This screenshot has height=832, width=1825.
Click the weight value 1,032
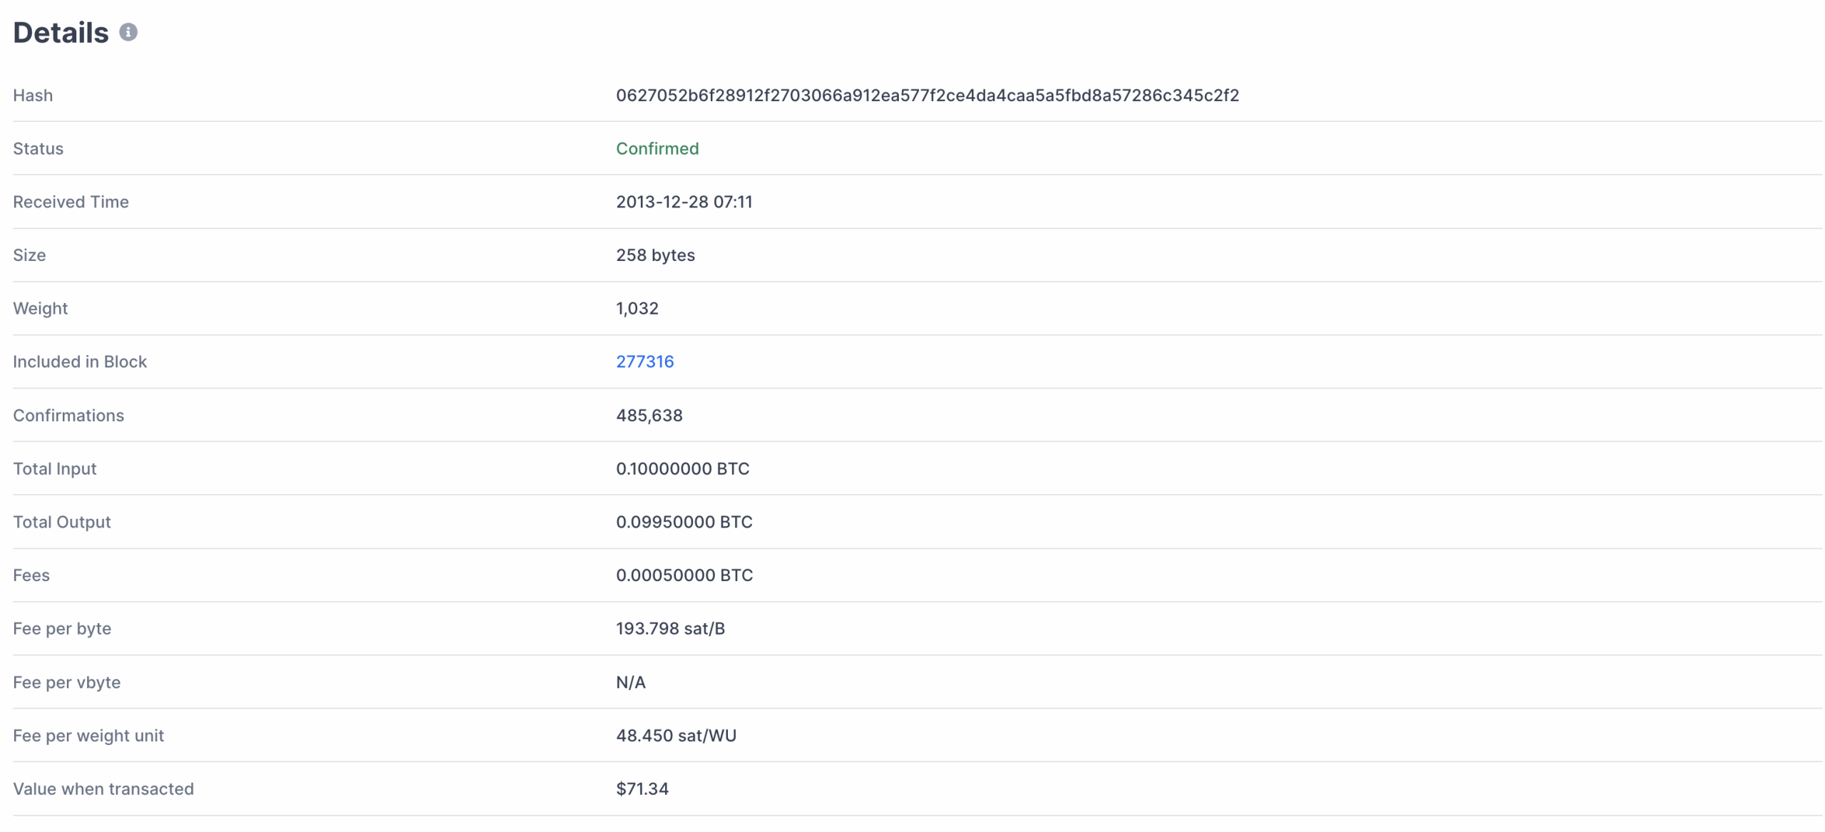637,309
